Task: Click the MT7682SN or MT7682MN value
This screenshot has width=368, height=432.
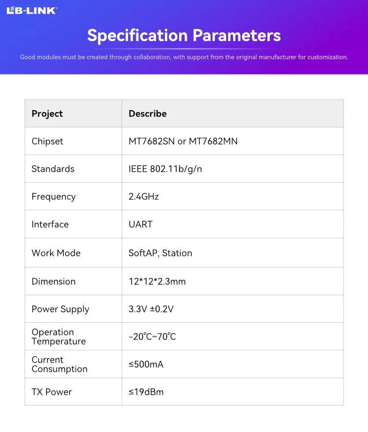Action: (x=183, y=141)
